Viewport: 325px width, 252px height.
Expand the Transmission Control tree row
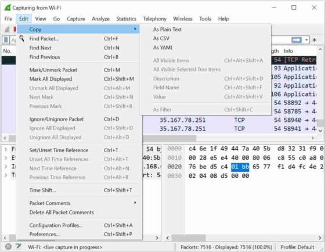6,175
